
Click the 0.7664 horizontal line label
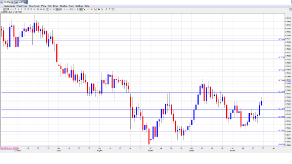282,39
